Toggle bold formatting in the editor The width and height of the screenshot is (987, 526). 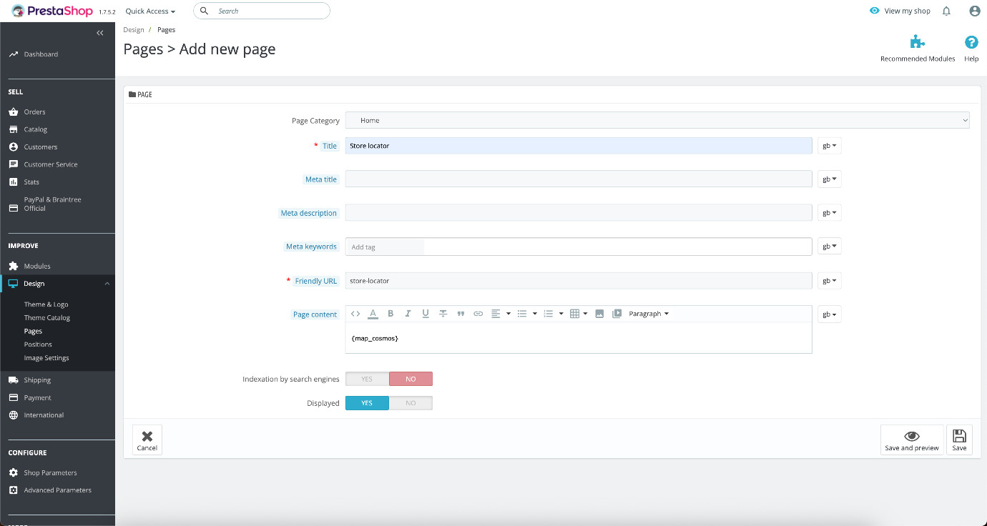click(391, 313)
